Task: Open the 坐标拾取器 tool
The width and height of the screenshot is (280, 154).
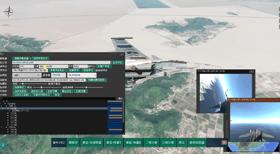Action: [x=197, y=143]
